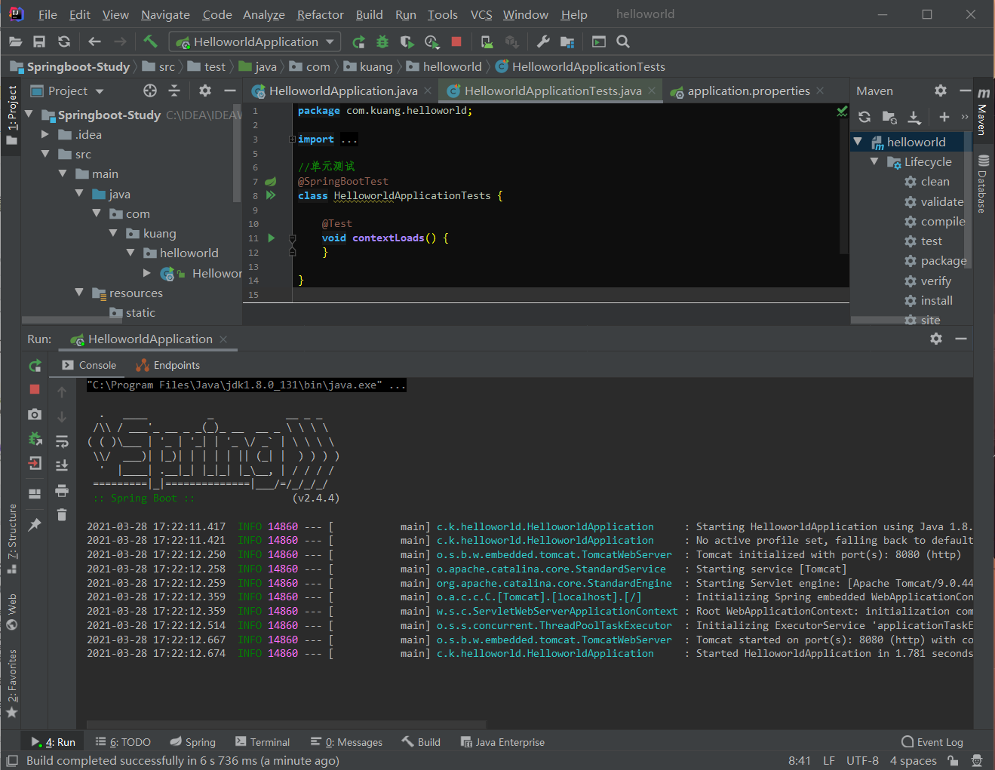Select the Endpoints tab in Run panel
This screenshot has width=995, height=770.
(167, 365)
